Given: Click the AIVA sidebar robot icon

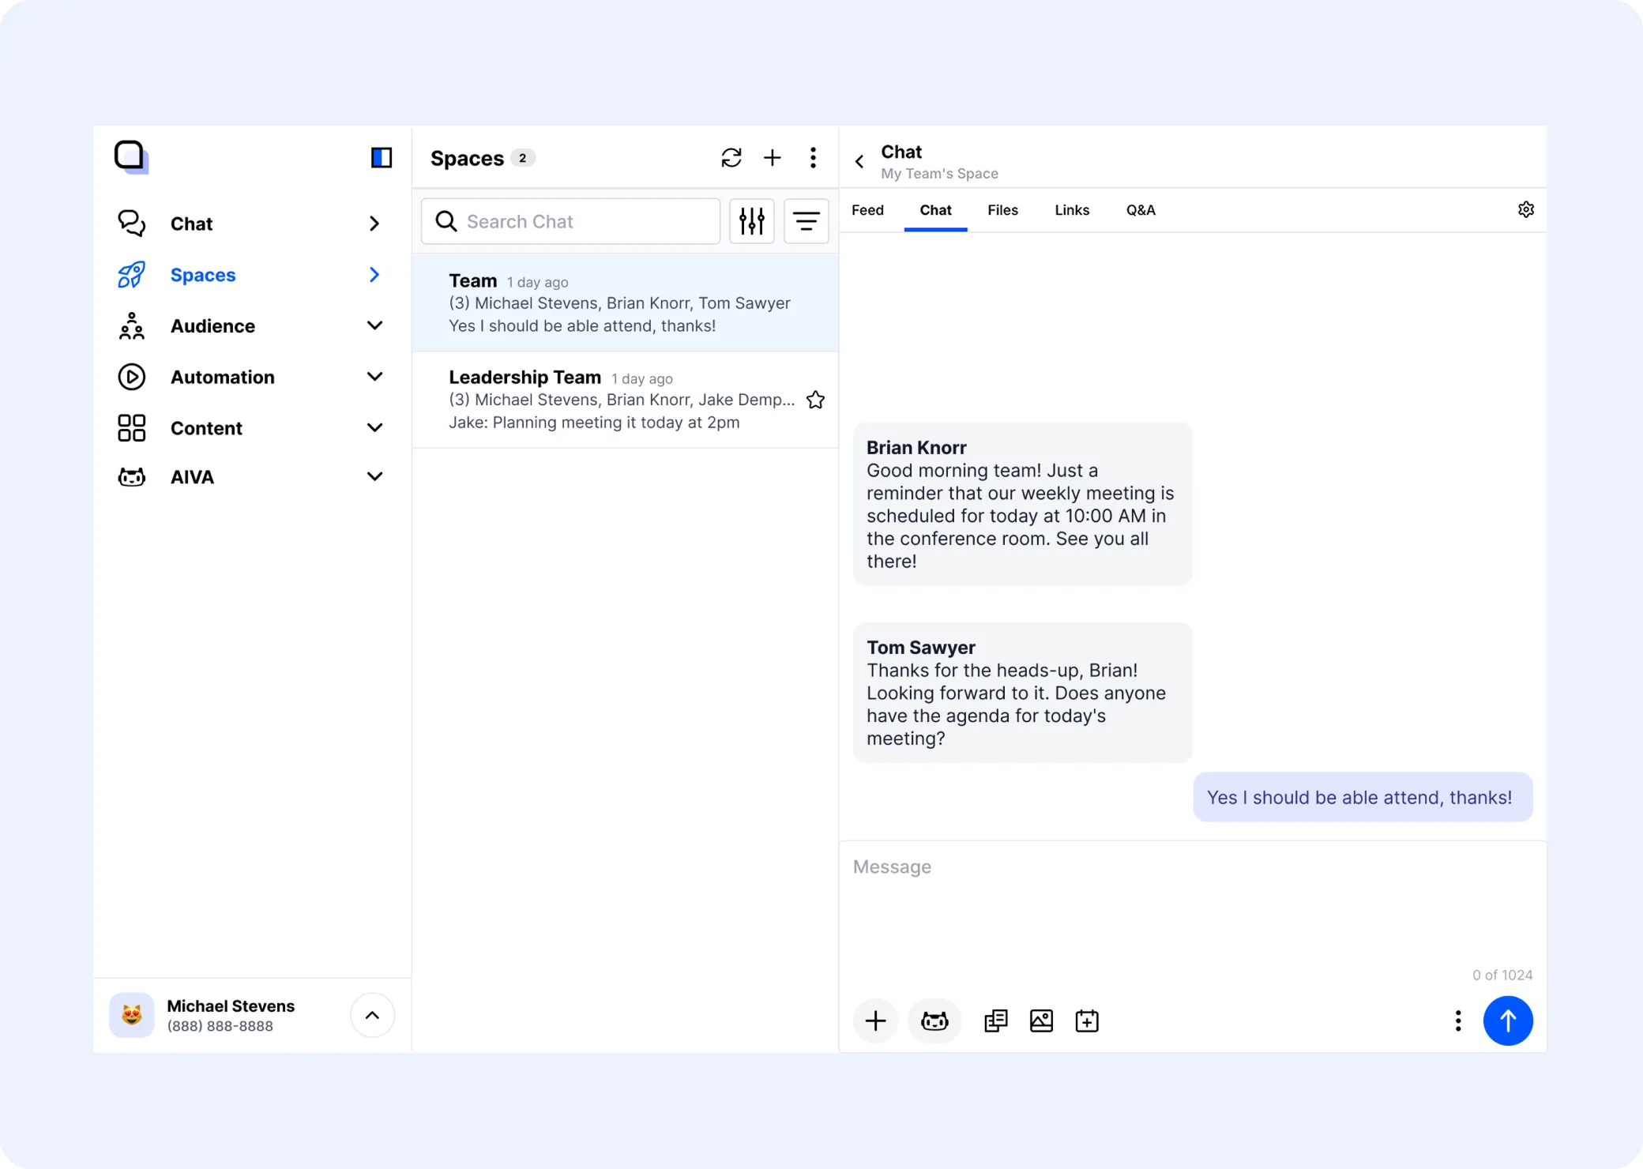Looking at the screenshot, I should point(132,477).
